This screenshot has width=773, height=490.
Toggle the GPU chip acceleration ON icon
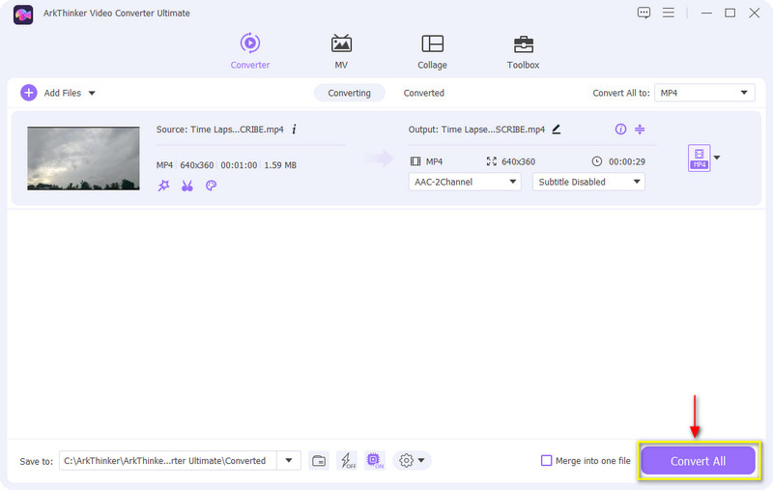pos(375,460)
